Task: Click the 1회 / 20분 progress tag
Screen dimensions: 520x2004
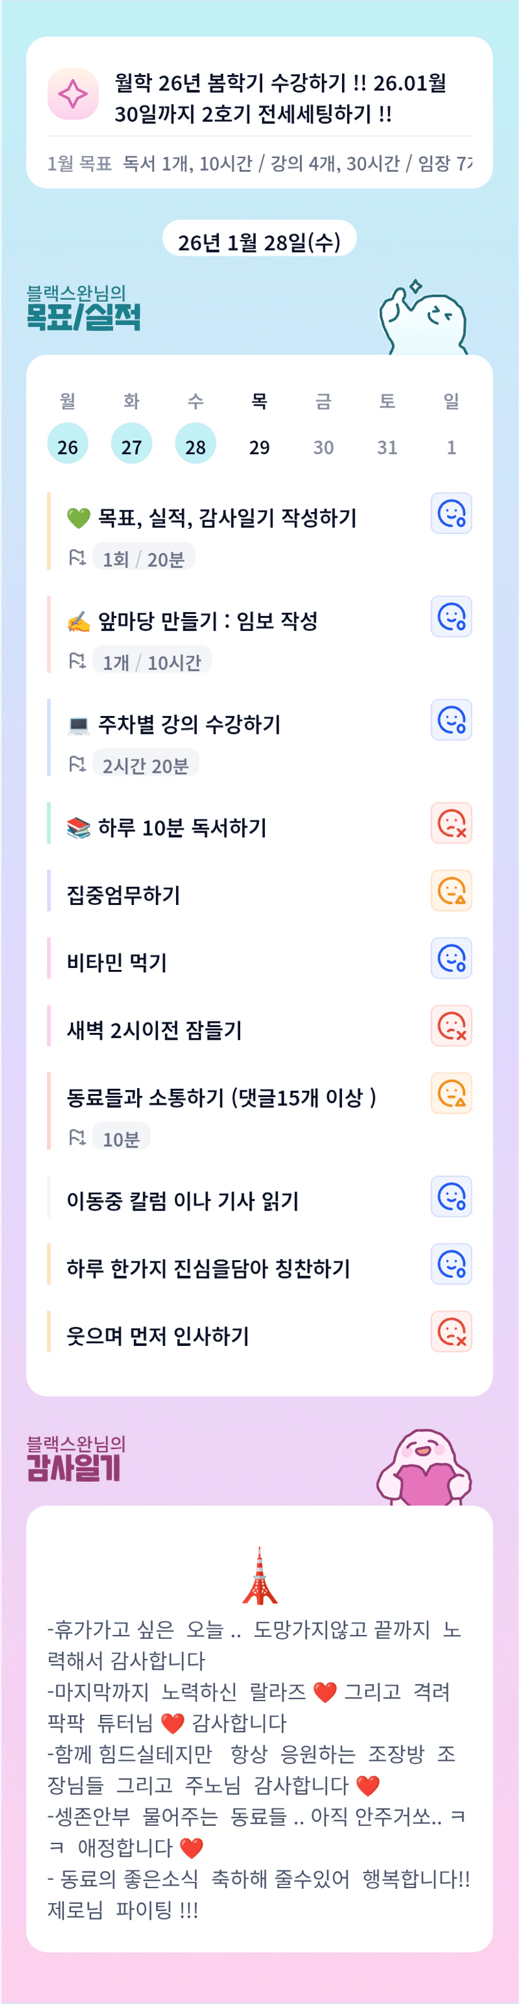Action: click(143, 559)
